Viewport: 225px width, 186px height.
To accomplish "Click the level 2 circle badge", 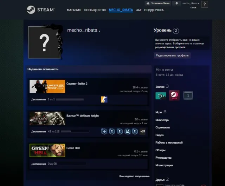I will point(176,31).
